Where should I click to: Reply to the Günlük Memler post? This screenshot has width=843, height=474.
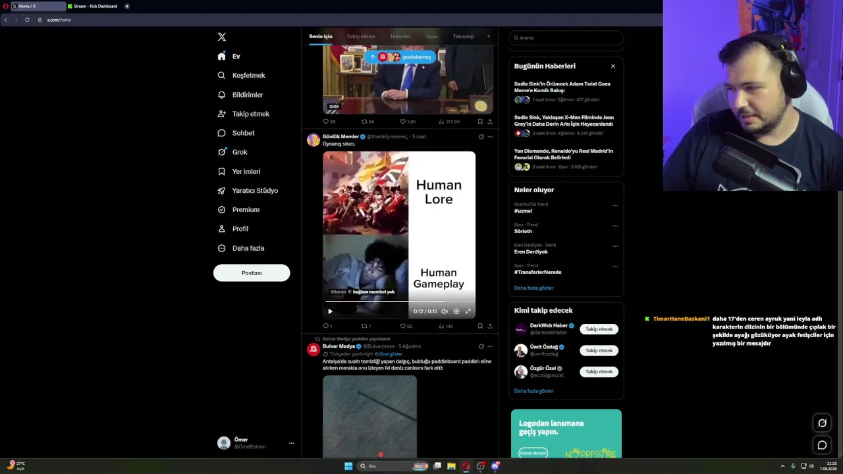tap(325, 326)
